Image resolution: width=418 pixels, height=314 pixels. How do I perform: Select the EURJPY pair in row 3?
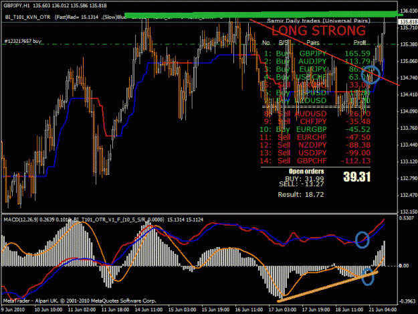point(313,69)
